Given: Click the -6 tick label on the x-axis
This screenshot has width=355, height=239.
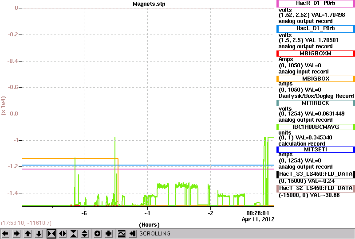Looking at the screenshot, I should [x=84, y=213].
